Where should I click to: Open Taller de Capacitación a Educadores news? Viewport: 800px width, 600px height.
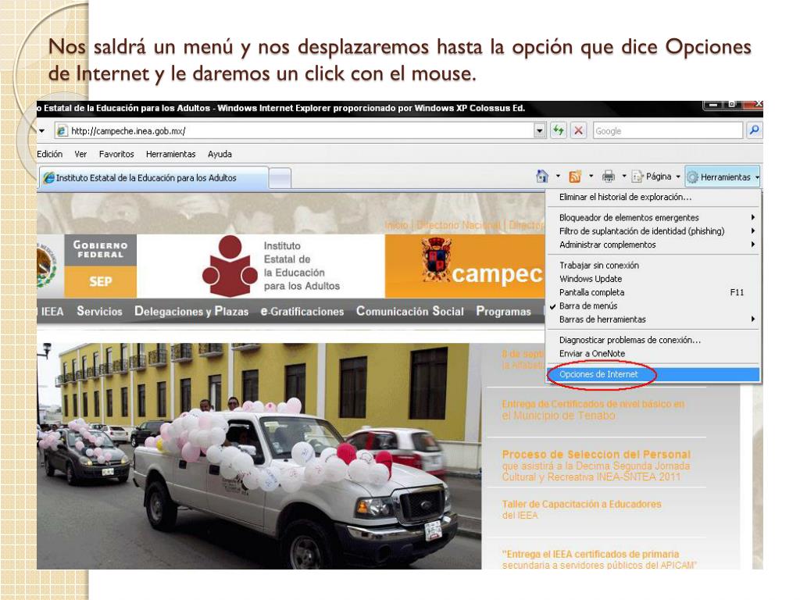[581, 509]
